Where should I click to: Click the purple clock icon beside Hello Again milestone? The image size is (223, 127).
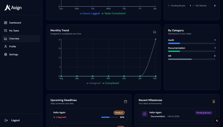pos(145,114)
